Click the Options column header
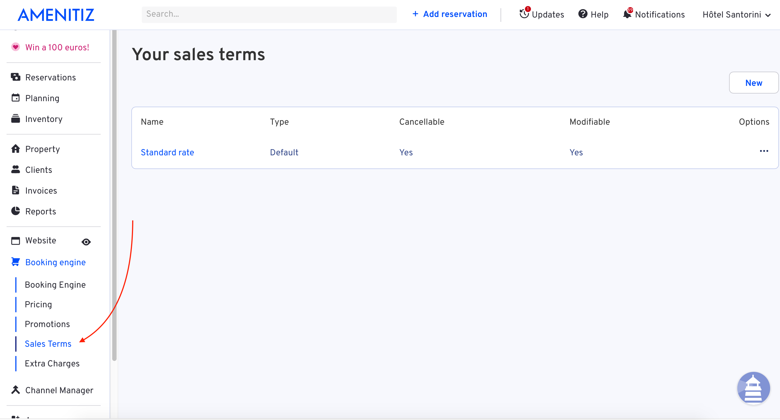Image resolution: width=780 pixels, height=420 pixels. tap(754, 122)
